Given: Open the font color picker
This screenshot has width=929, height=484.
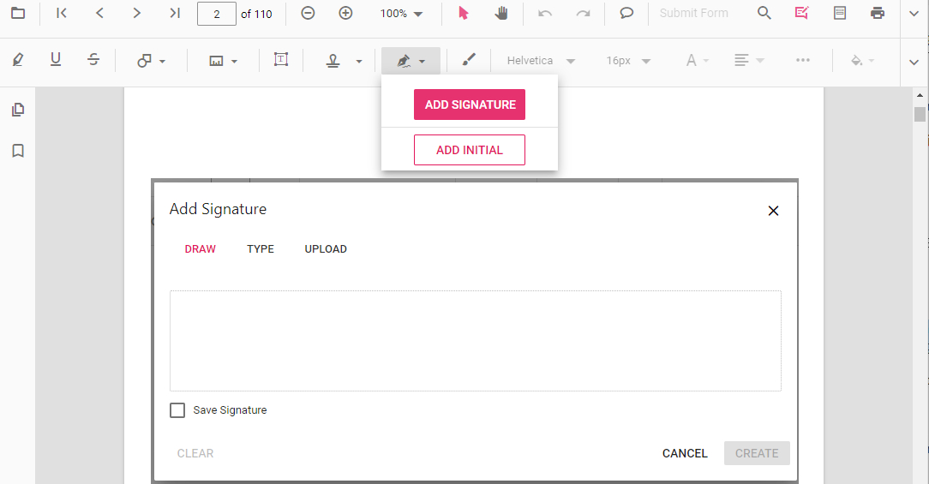Looking at the screenshot, I should click(x=698, y=61).
